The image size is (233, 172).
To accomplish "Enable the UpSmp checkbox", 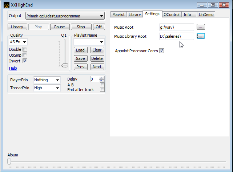I will click(25, 55).
